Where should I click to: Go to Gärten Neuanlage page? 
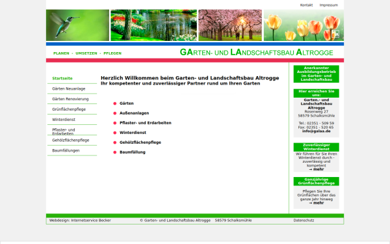point(69,88)
